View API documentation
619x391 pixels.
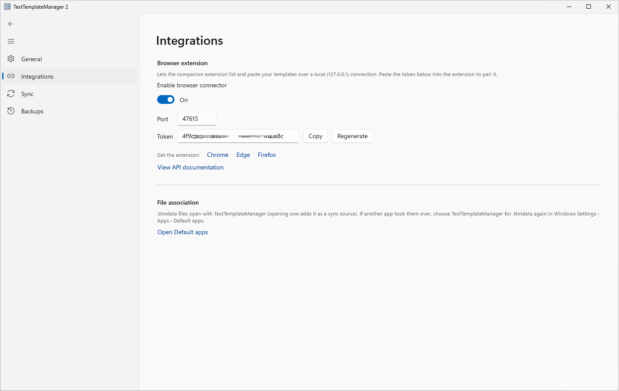[191, 167]
